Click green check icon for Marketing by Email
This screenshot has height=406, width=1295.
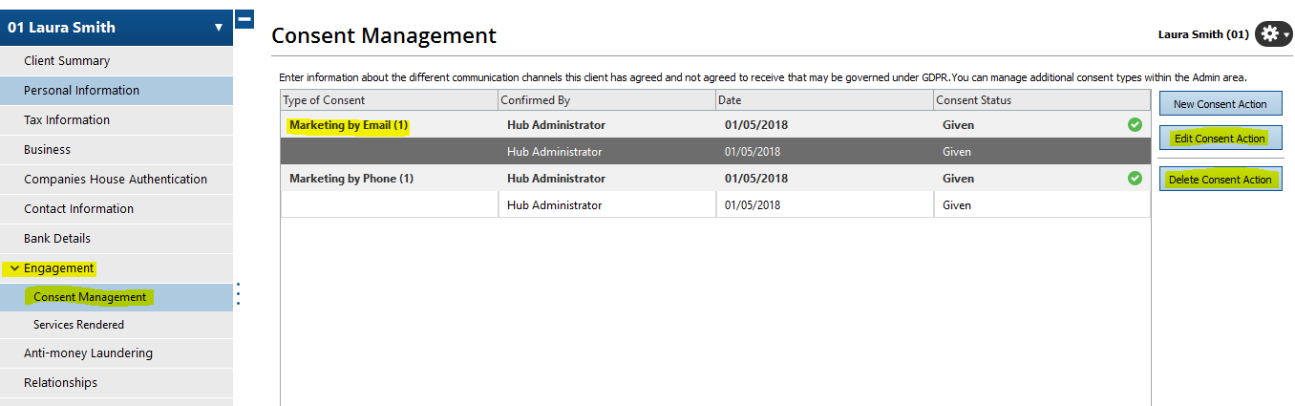pos(1135,124)
